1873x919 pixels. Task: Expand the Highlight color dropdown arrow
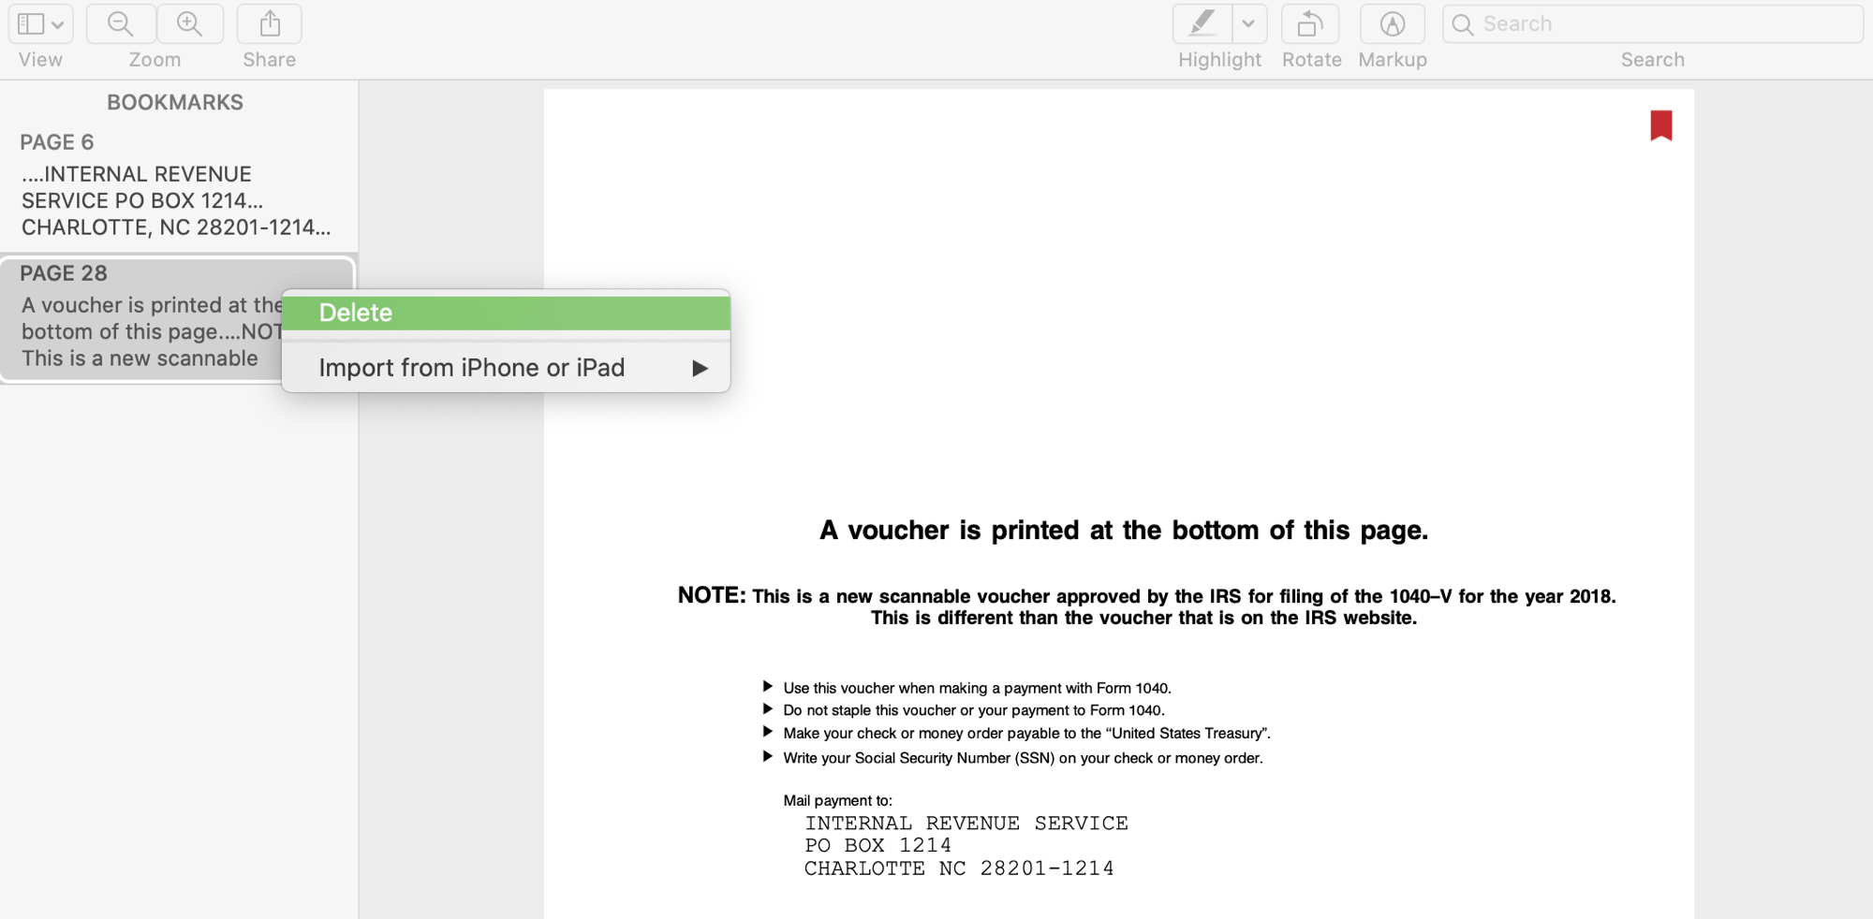1248,23
